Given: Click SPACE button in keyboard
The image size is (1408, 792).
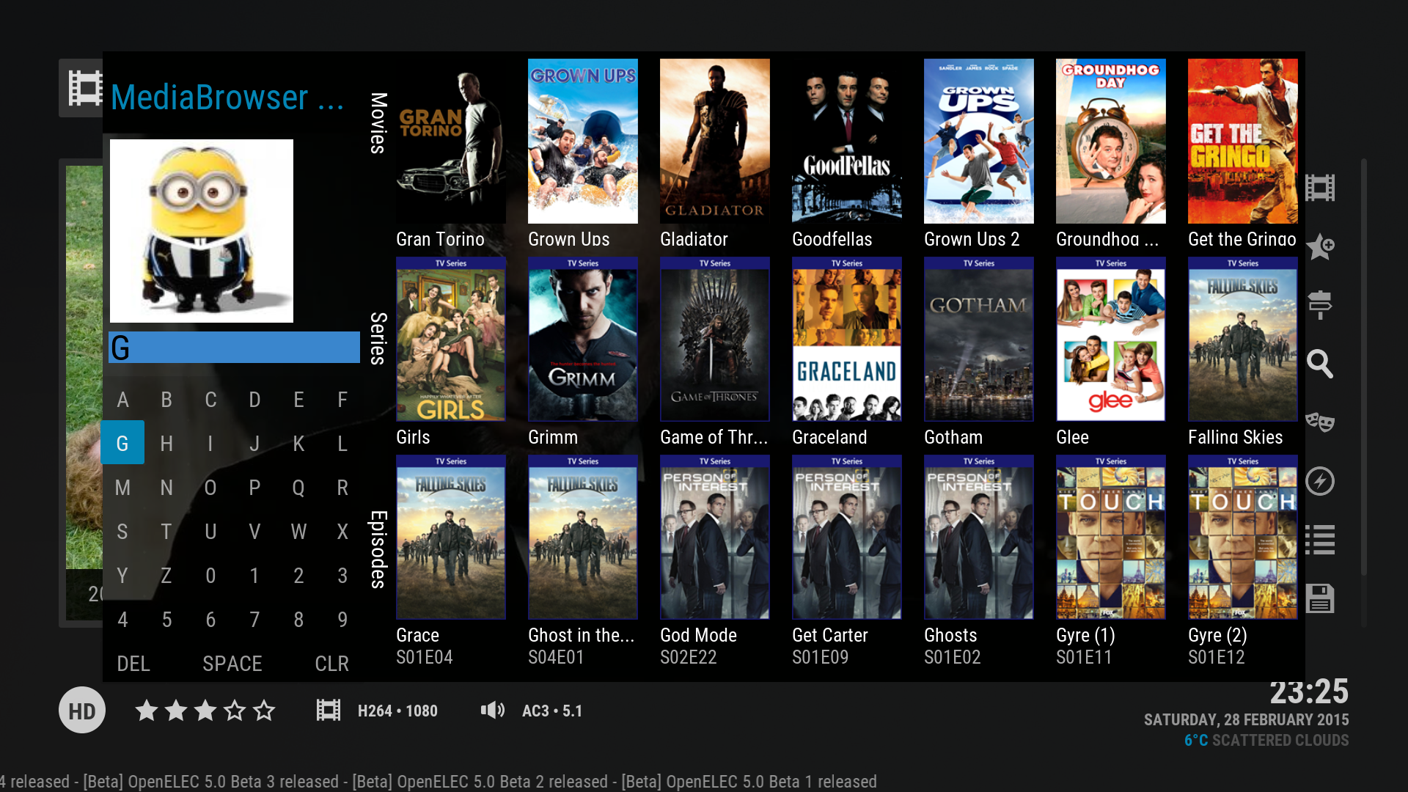Looking at the screenshot, I should (233, 664).
